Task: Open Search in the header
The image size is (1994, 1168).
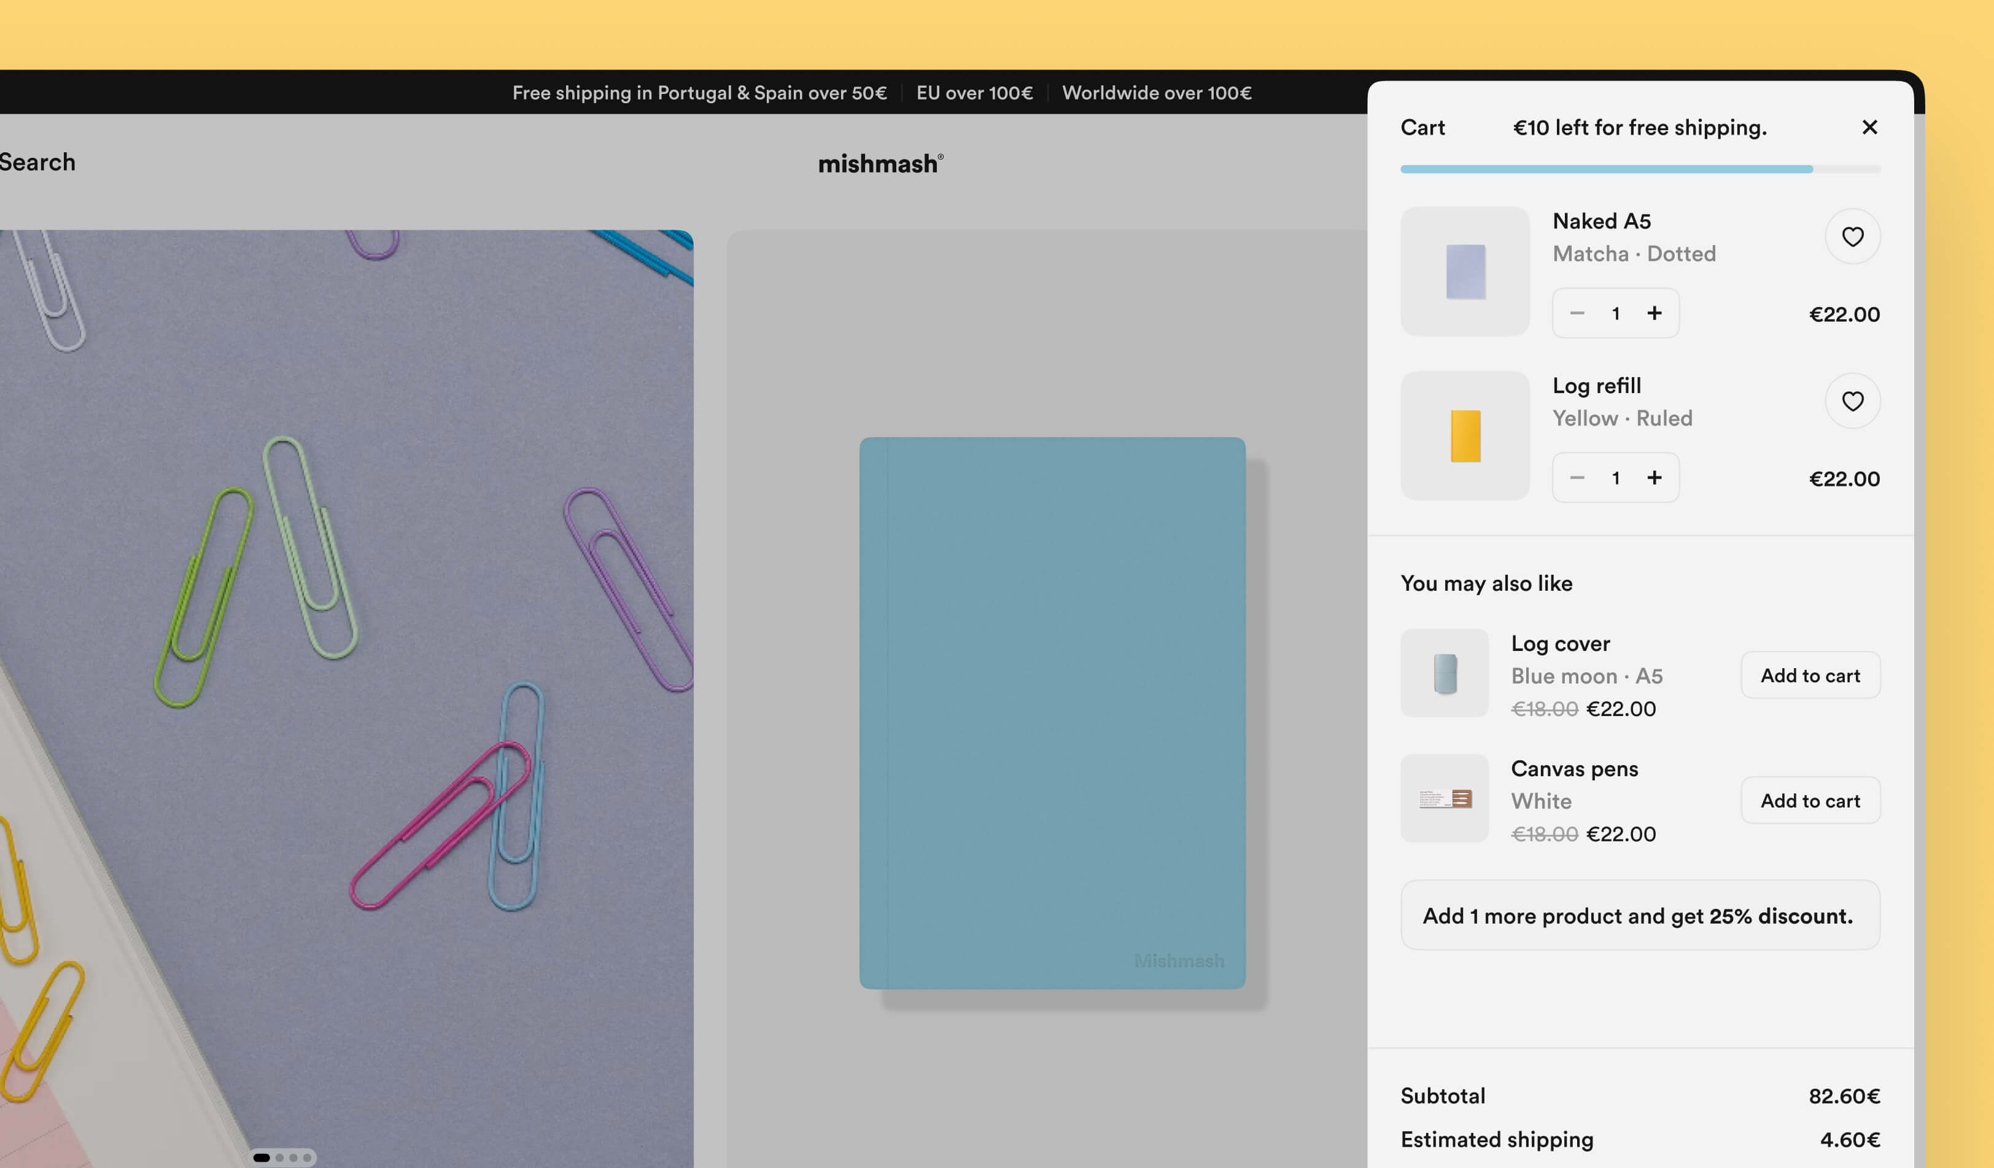Action: click(x=37, y=162)
